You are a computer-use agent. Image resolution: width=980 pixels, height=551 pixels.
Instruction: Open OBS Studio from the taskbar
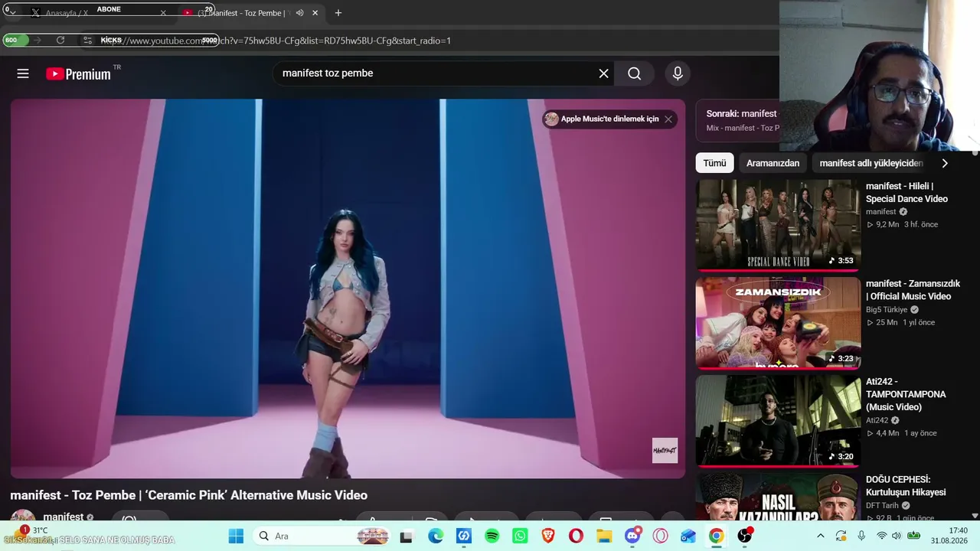point(744,536)
